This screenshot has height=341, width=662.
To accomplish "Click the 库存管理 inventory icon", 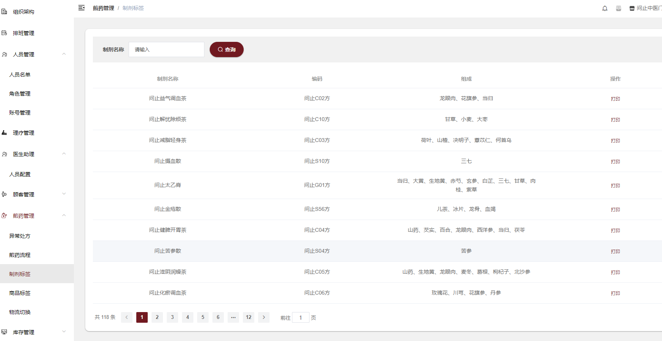I will click(x=4, y=332).
